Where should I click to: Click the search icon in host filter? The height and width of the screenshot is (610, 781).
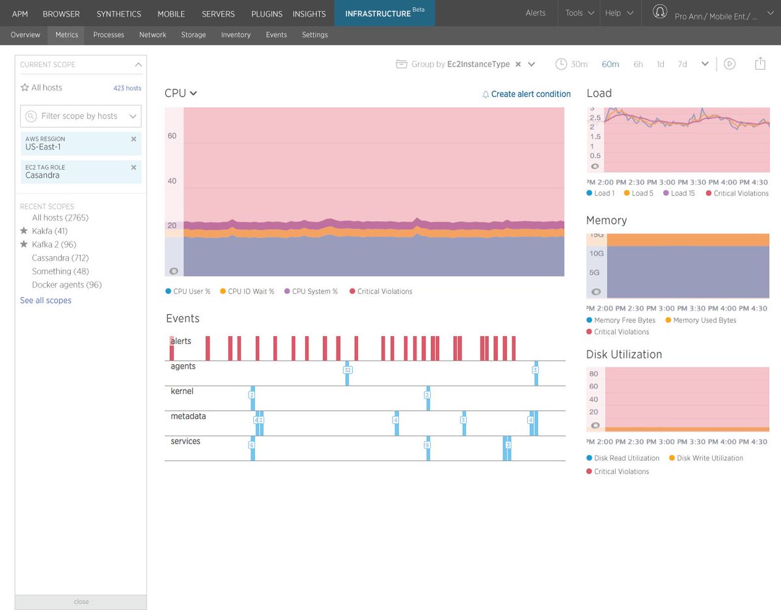(31, 116)
